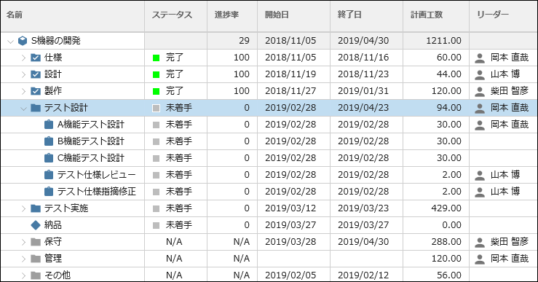Click the テスト仕様レビュー task clipboard icon
This screenshot has height=282, width=538.
(x=49, y=174)
